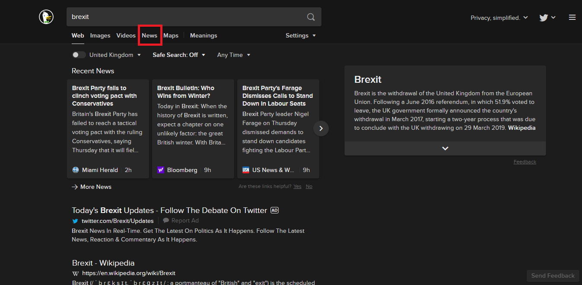Click the Bloomberg source icon
Viewport: 582px width, 285px height.
coord(161,170)
